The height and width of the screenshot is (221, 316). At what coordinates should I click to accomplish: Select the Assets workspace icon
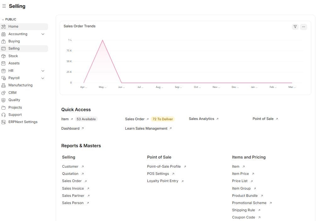coord(4,63)
